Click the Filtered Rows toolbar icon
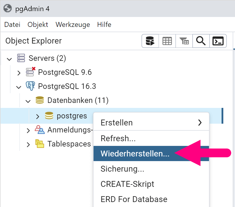Image resolution: width=235 pixels, height=207 pixels. click(184, 41)
